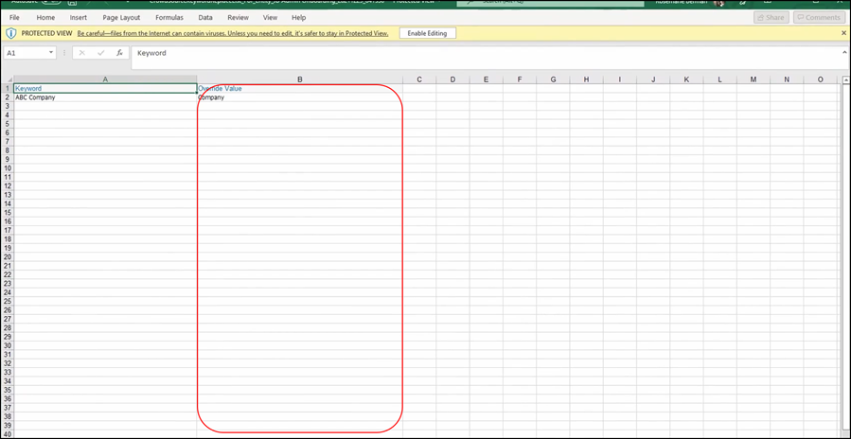
Task: Click the formula bar showing Keyword
Action: (x=473, y=53)
